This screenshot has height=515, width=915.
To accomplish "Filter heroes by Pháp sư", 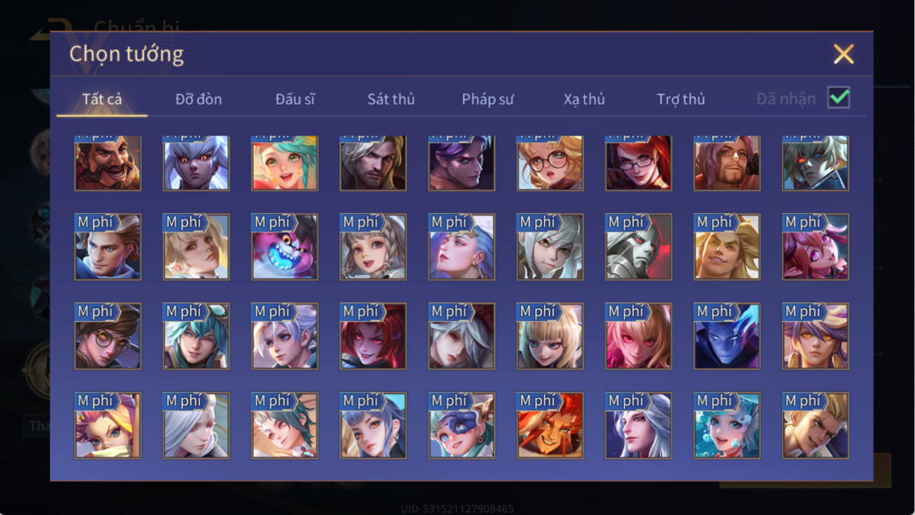I will [x=487, y=99].
